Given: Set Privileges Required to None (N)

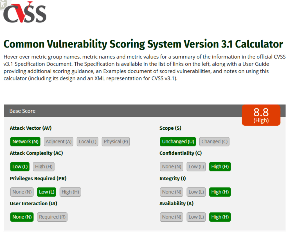Looking at the screenshot, I should point(22,192).
